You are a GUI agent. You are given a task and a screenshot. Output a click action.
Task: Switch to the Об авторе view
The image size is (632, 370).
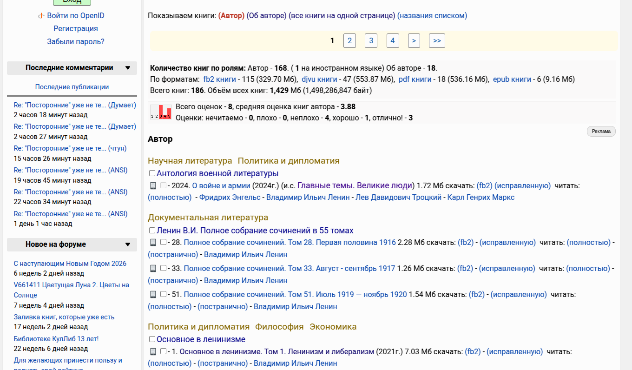tap(266, 16)
